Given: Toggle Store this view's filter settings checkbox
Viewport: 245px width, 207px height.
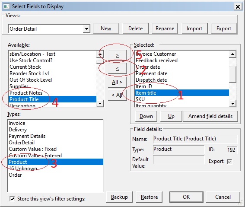Looking at the screenshot, I should 12,199.
